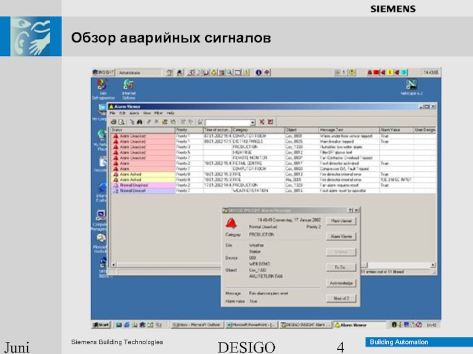
Task: Click the yellow bell icon in Insight bar
Action: click(x=214, y=72)
